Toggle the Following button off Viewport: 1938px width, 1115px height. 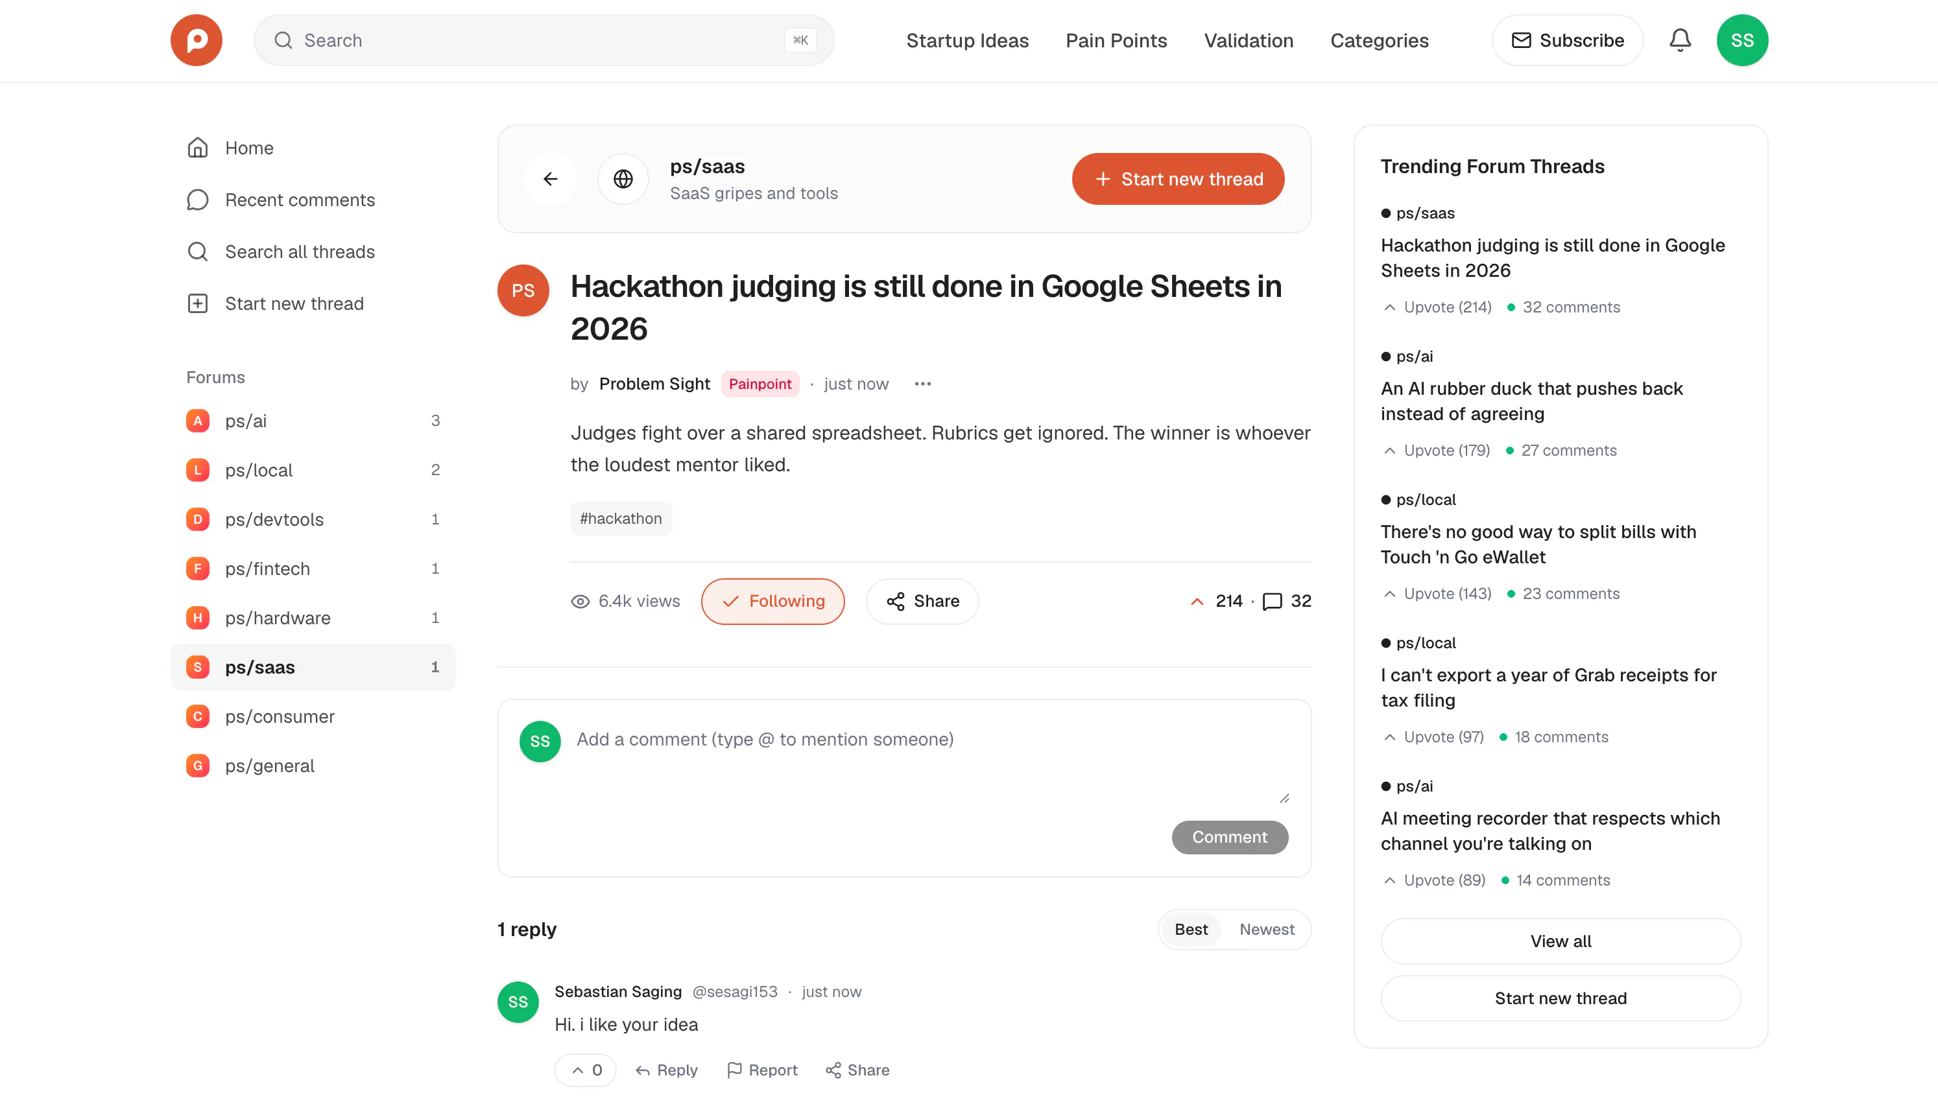[x=772, y=601]
